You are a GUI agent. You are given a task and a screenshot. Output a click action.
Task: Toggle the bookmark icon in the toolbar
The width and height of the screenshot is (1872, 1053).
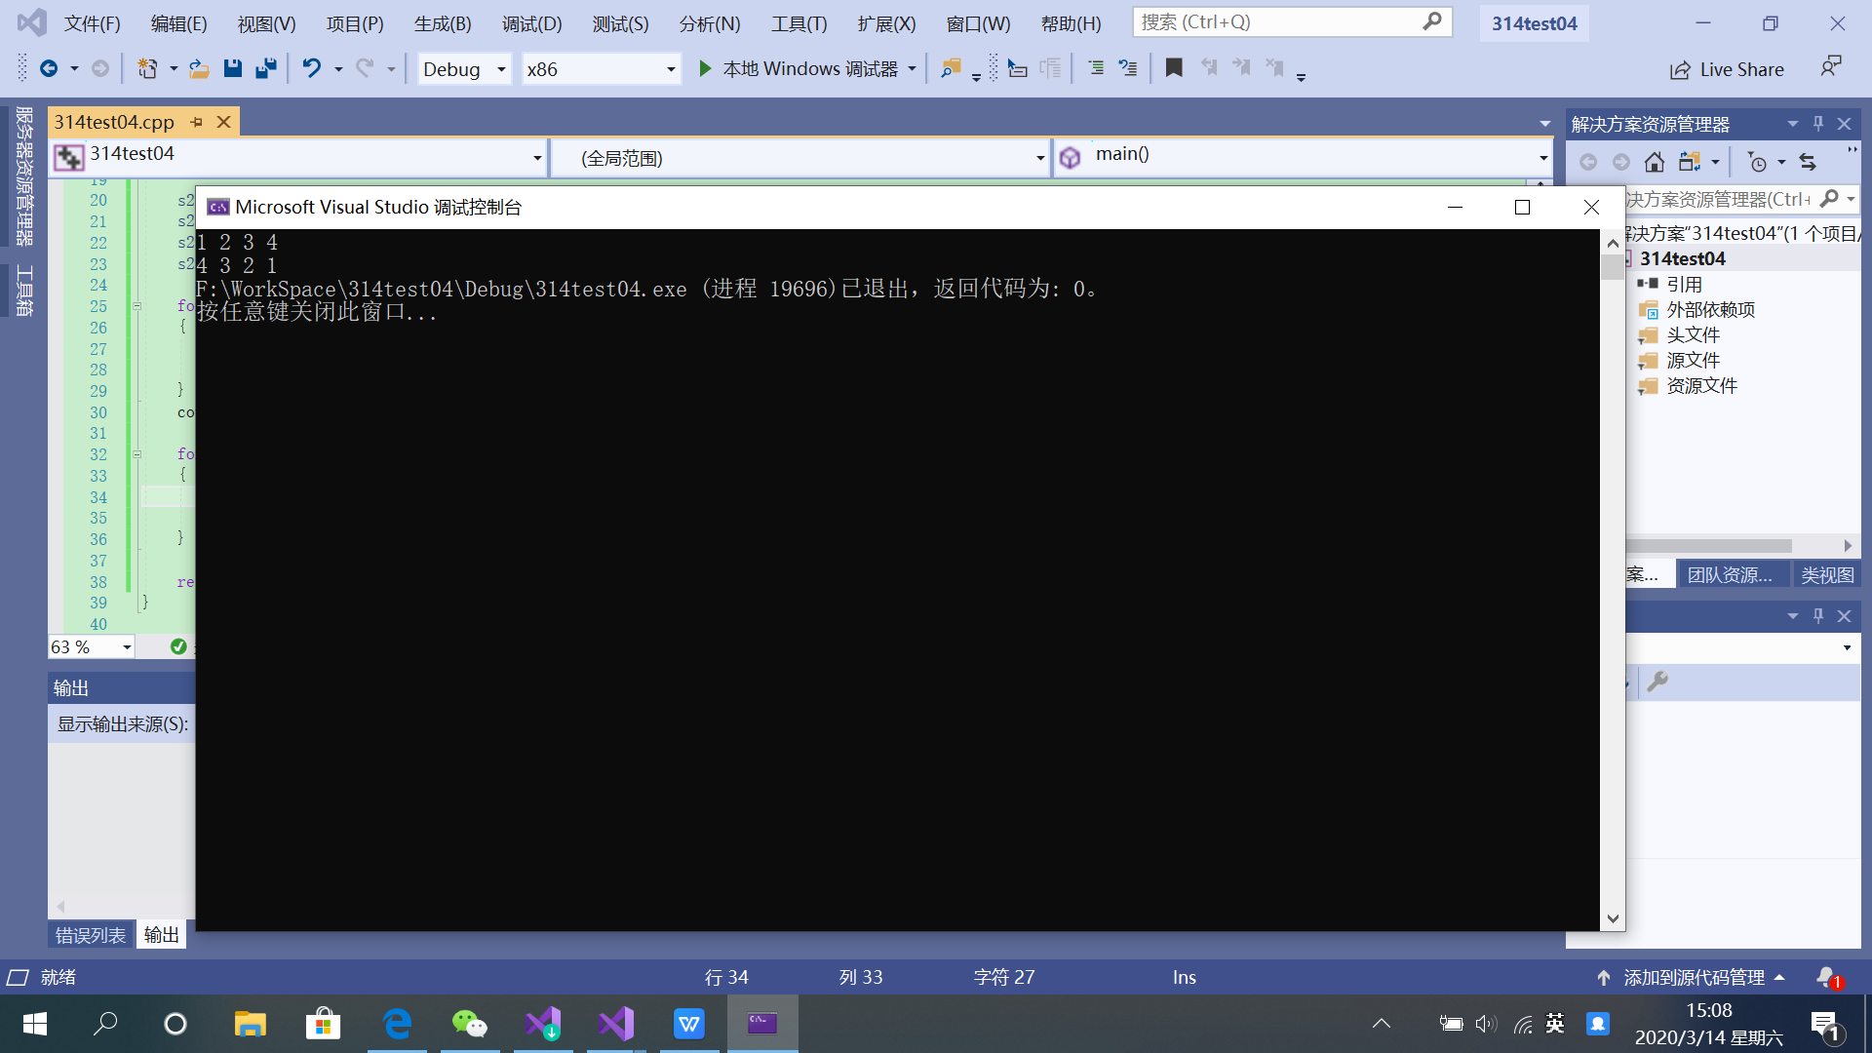(1174, 68)
